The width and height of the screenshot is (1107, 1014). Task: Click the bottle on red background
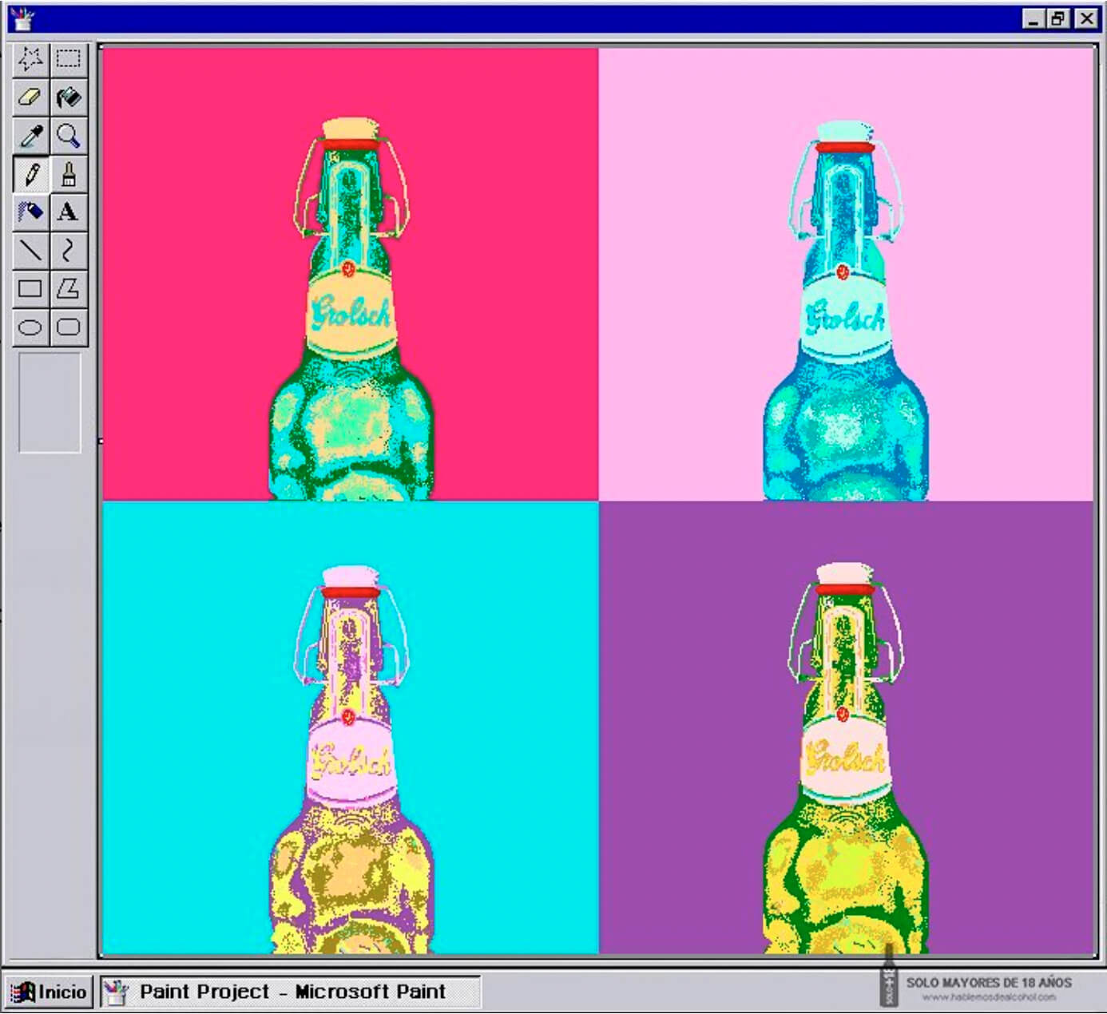pyautogui.click(x=350, y=310)
